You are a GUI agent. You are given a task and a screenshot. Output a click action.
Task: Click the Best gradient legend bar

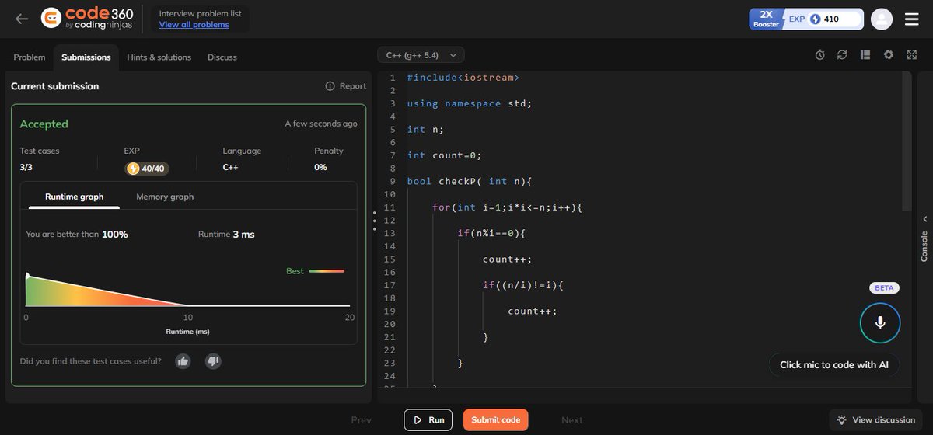tap(327, 271)
